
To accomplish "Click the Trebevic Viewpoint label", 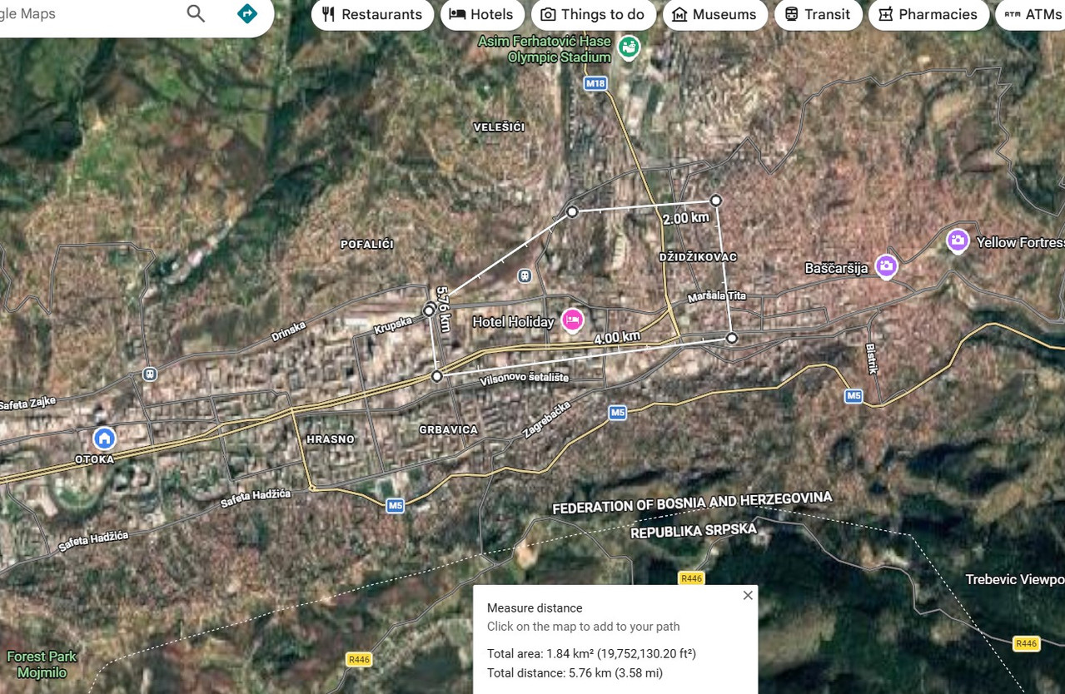I will 1015,579.
